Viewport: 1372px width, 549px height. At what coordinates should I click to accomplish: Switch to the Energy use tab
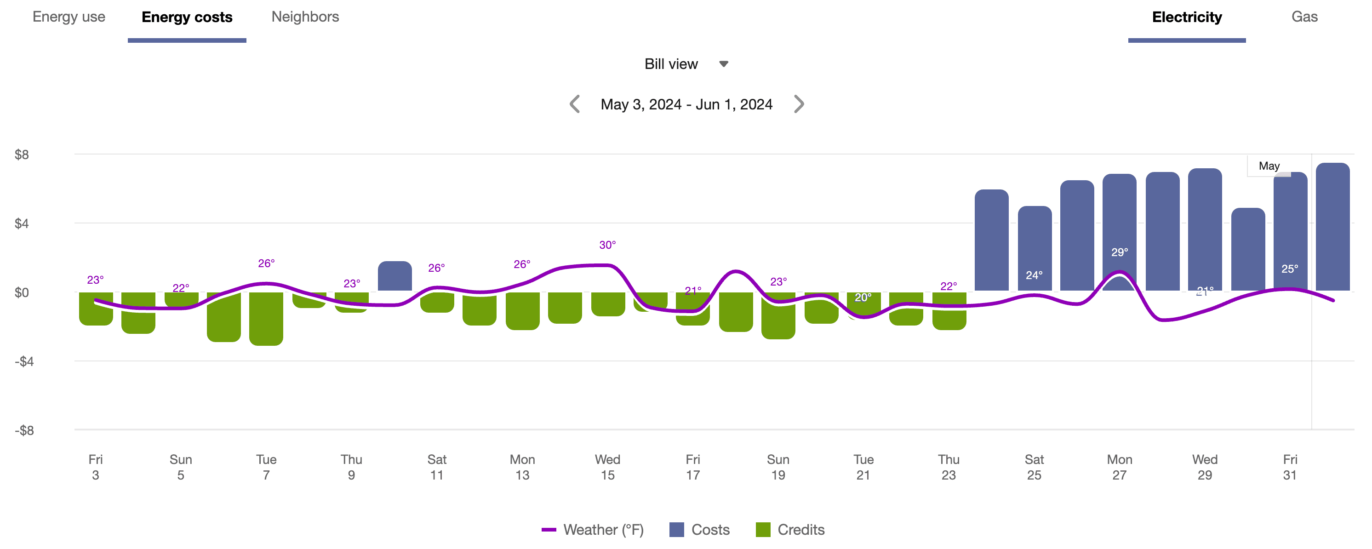click(x=69, y=17)
